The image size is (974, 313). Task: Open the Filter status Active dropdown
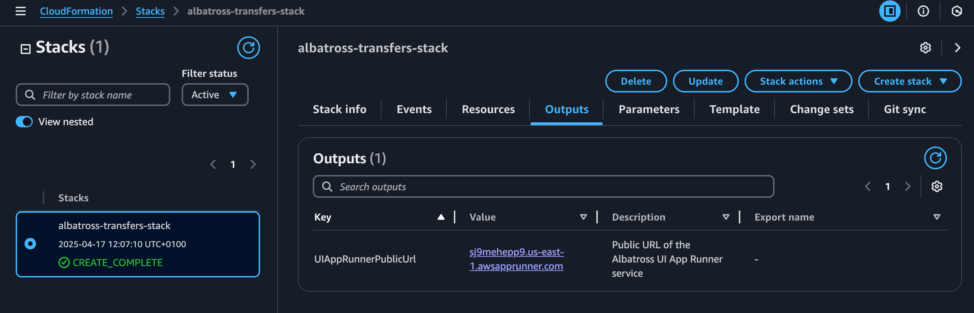[x=215, y=95]
